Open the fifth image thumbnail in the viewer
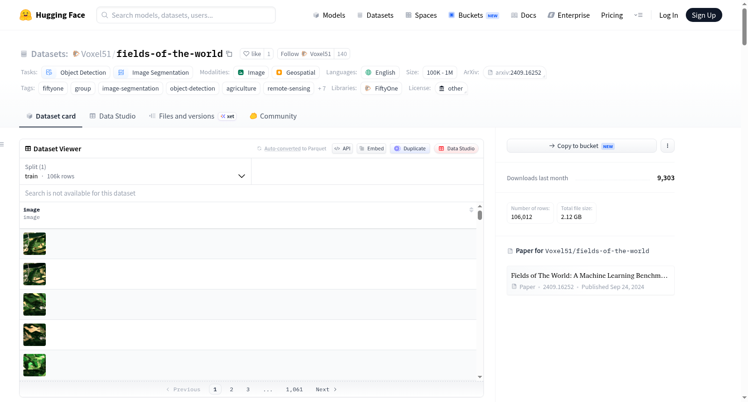This screenshot has width=748, height=402. click(x=35, y=365)
